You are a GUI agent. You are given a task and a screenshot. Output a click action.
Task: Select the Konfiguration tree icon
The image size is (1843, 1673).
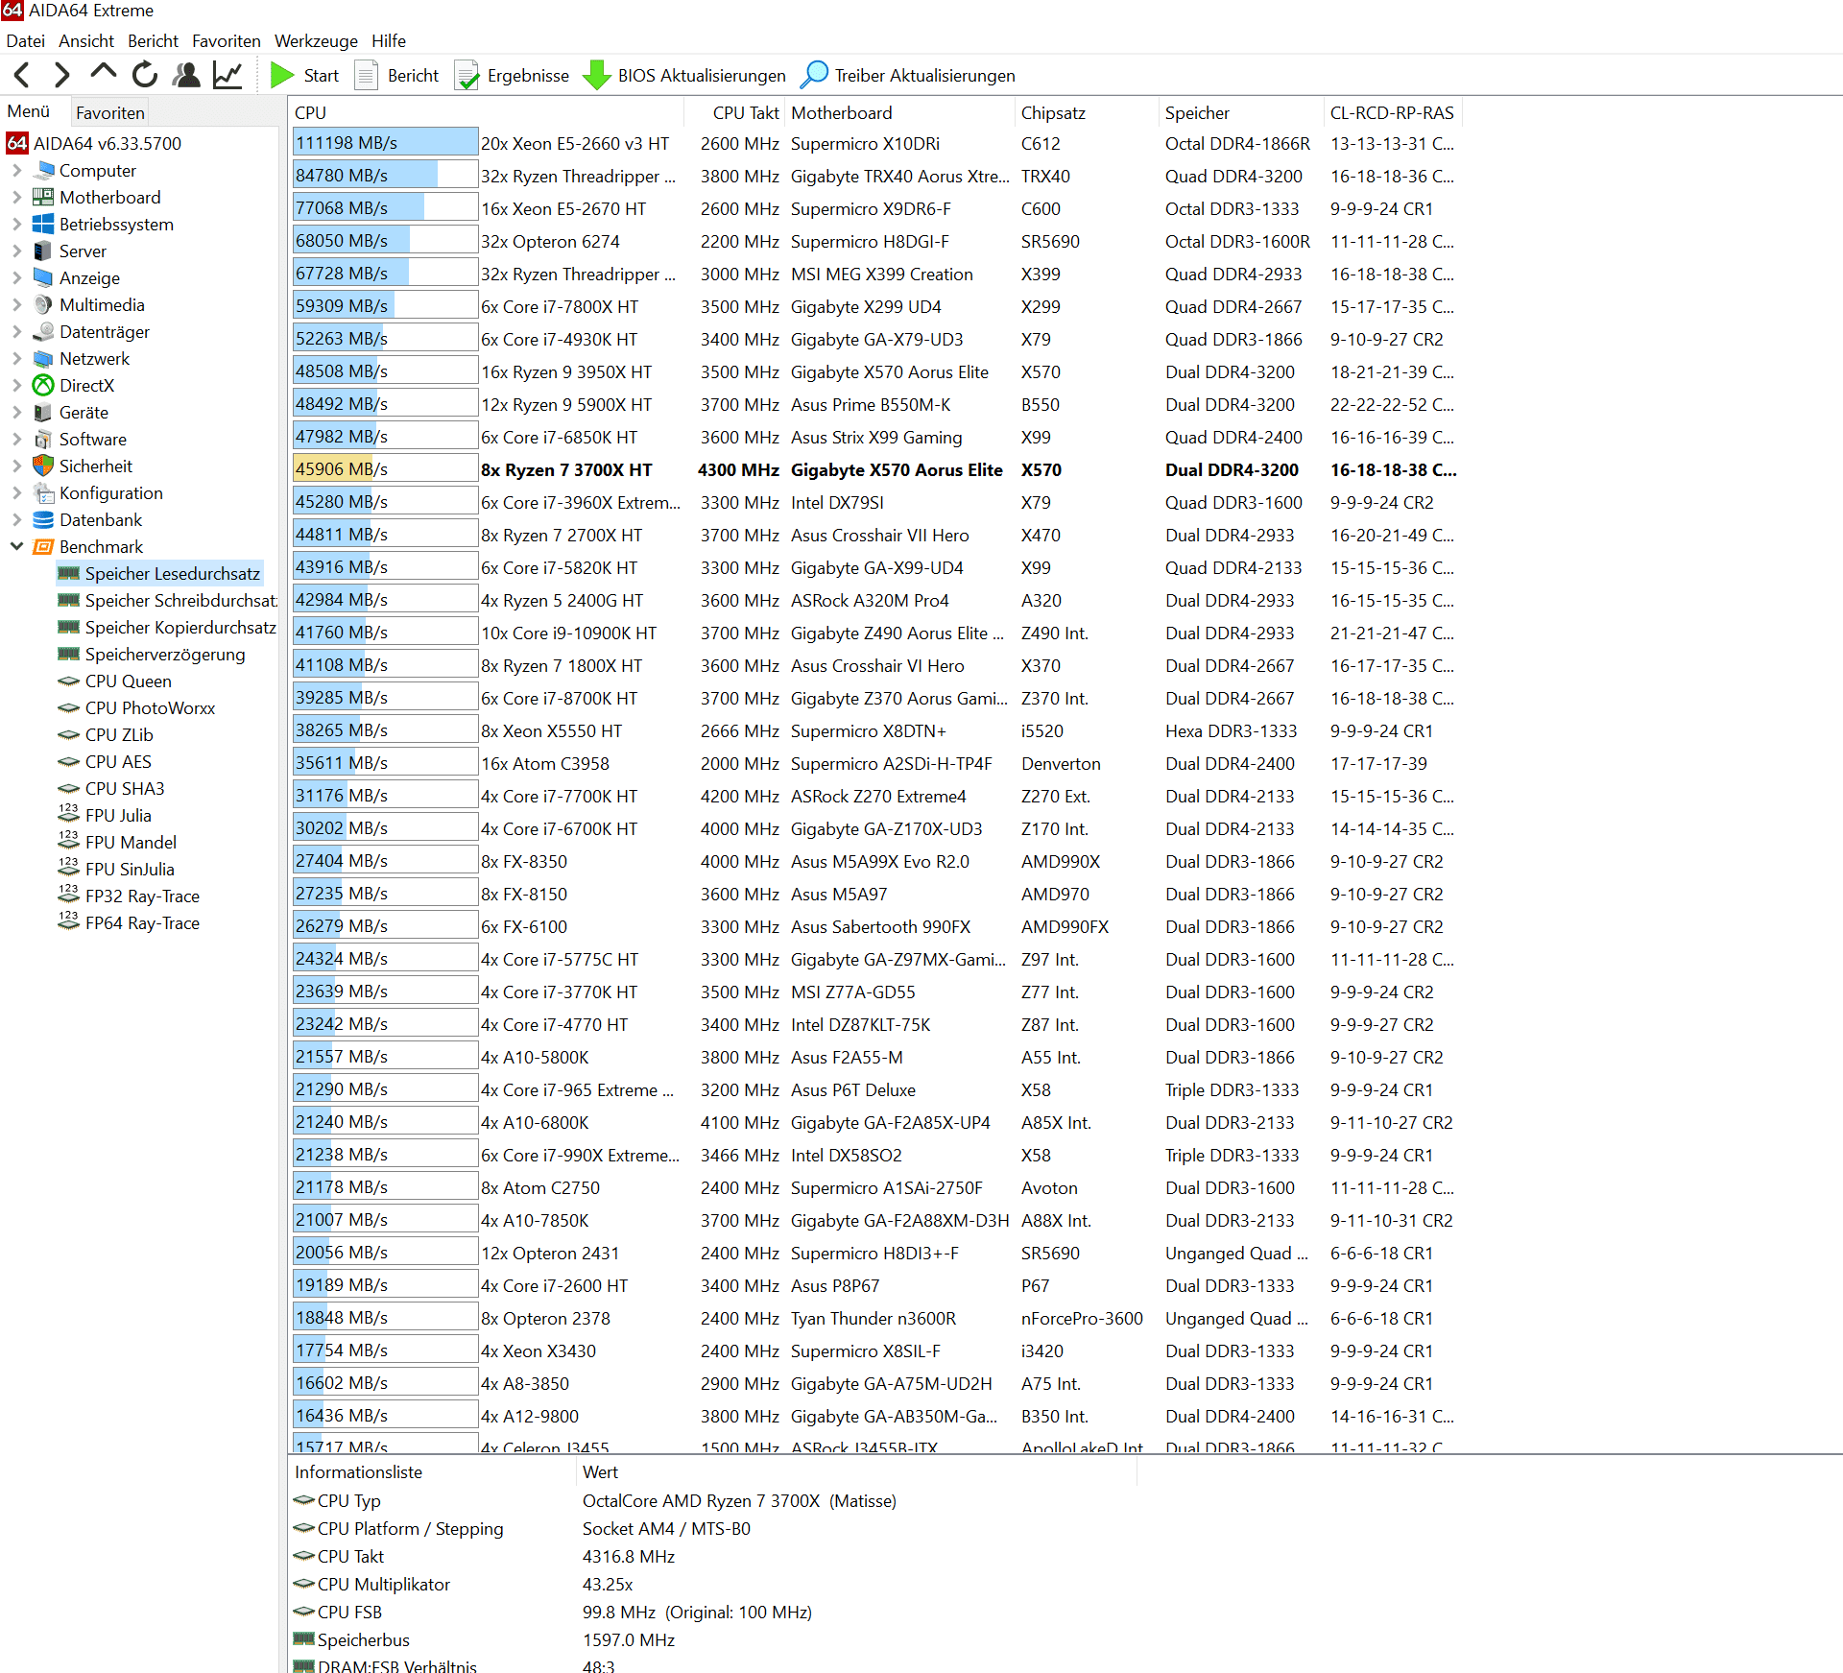pos(43,493)
